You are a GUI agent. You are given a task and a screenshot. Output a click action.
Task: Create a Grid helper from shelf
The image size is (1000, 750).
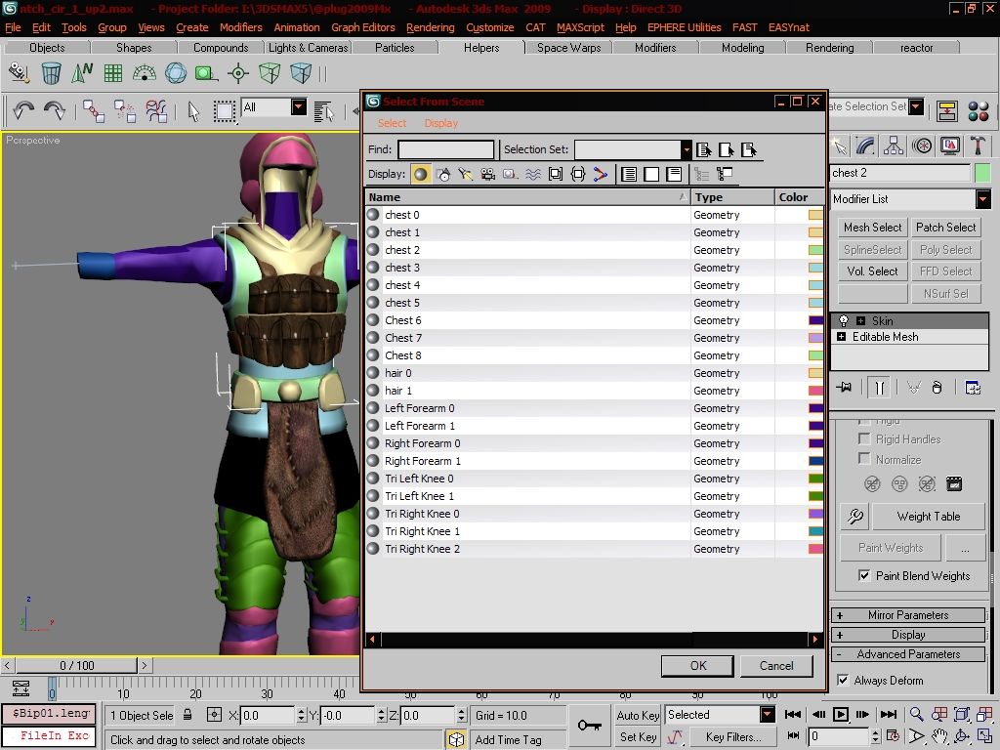(113, 73)
